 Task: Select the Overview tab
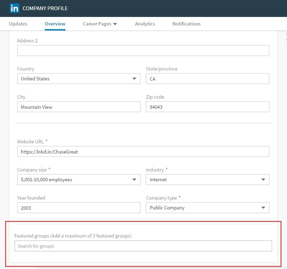(x=55, y=24)
